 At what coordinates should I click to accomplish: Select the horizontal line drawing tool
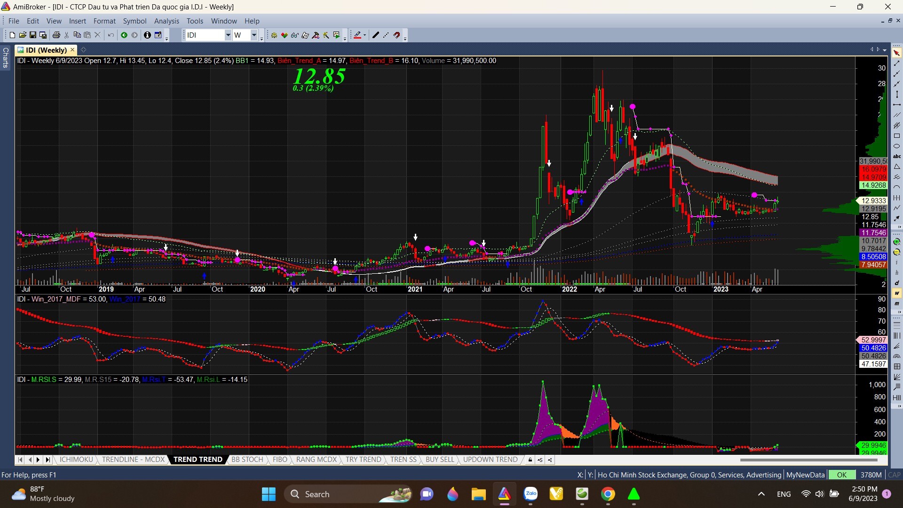(x=897, y=104)
